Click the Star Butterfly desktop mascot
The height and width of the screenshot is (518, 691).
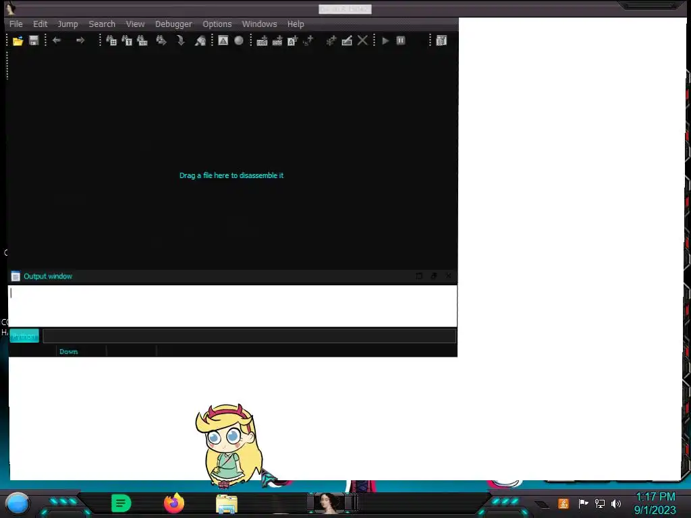tap(229, 445)
